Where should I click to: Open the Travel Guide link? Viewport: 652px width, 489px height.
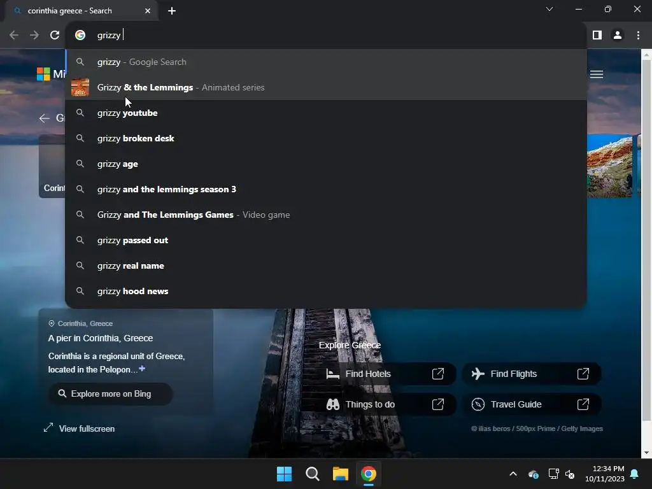531,404
